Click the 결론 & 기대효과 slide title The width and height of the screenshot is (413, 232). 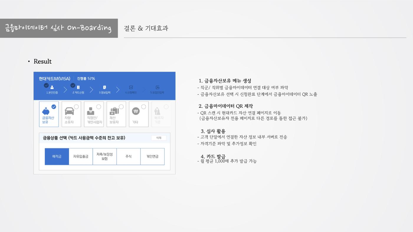[146, 28]
